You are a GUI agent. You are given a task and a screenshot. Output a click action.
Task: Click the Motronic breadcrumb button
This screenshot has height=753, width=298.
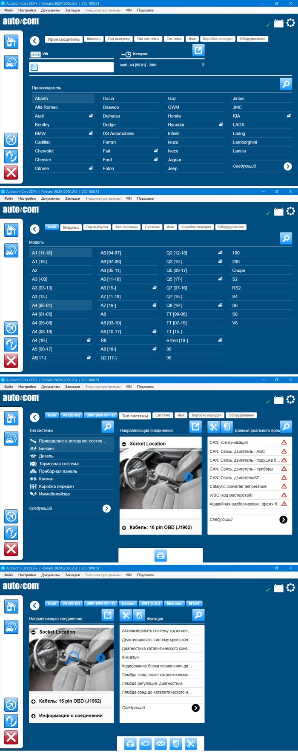click(x=175, y=604)
